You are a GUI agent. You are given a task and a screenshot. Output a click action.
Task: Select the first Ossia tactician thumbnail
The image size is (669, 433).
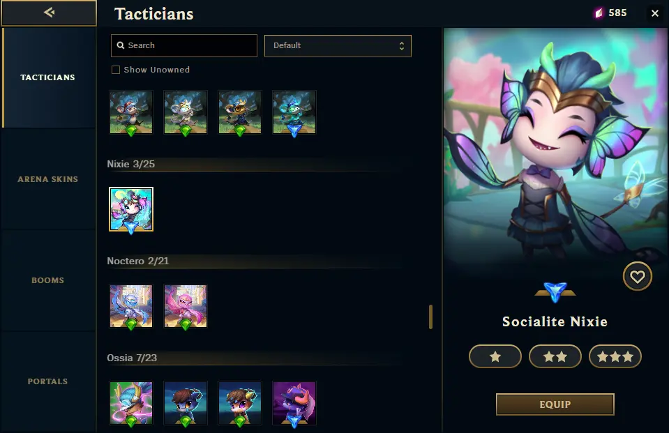131,402
